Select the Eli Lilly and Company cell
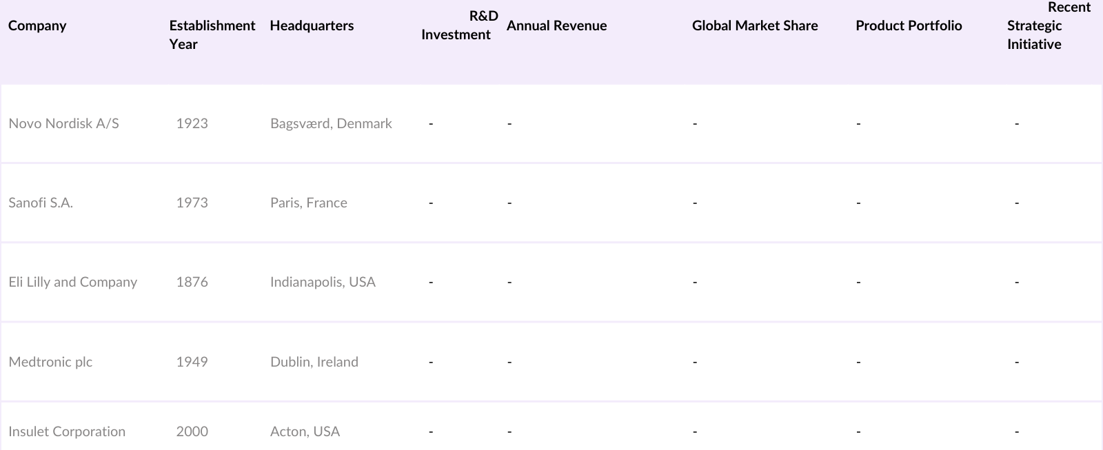 (x=72, y=282)
